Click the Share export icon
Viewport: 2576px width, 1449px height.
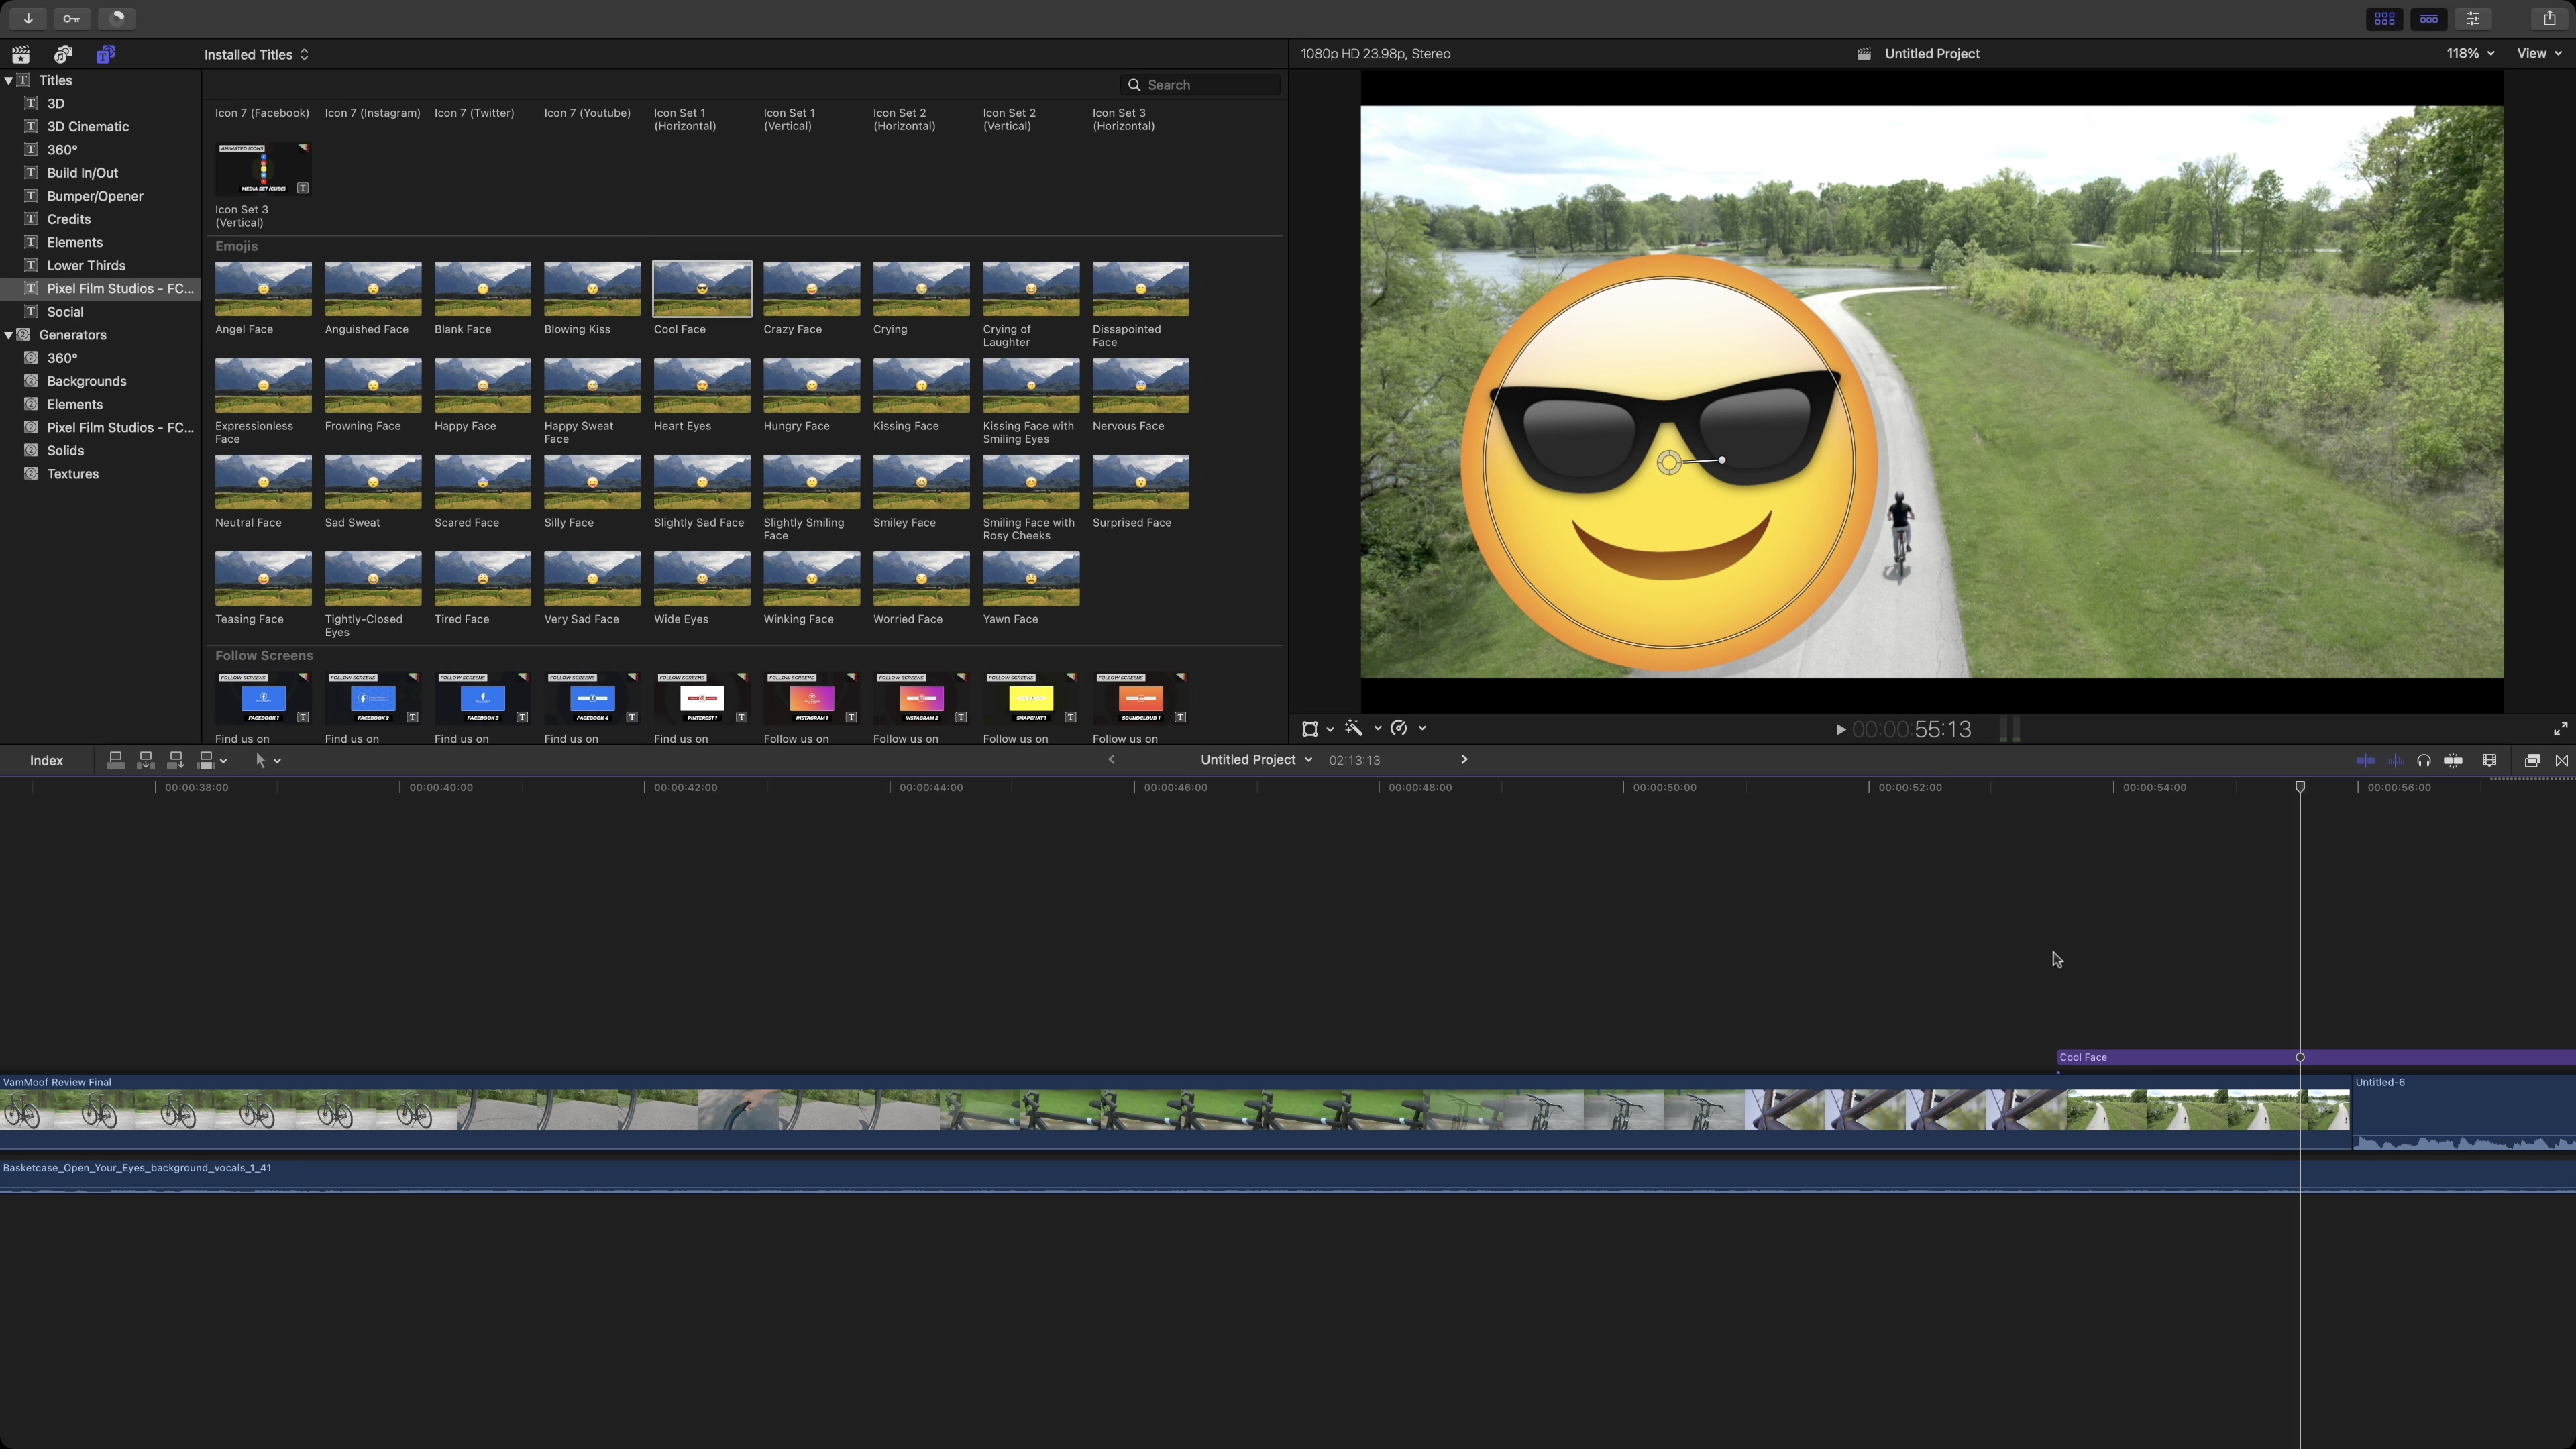[2549, 18]
